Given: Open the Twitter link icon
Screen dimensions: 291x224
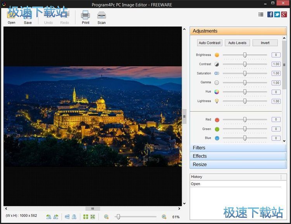Looking at the screenshot, I should coord(277,14).
